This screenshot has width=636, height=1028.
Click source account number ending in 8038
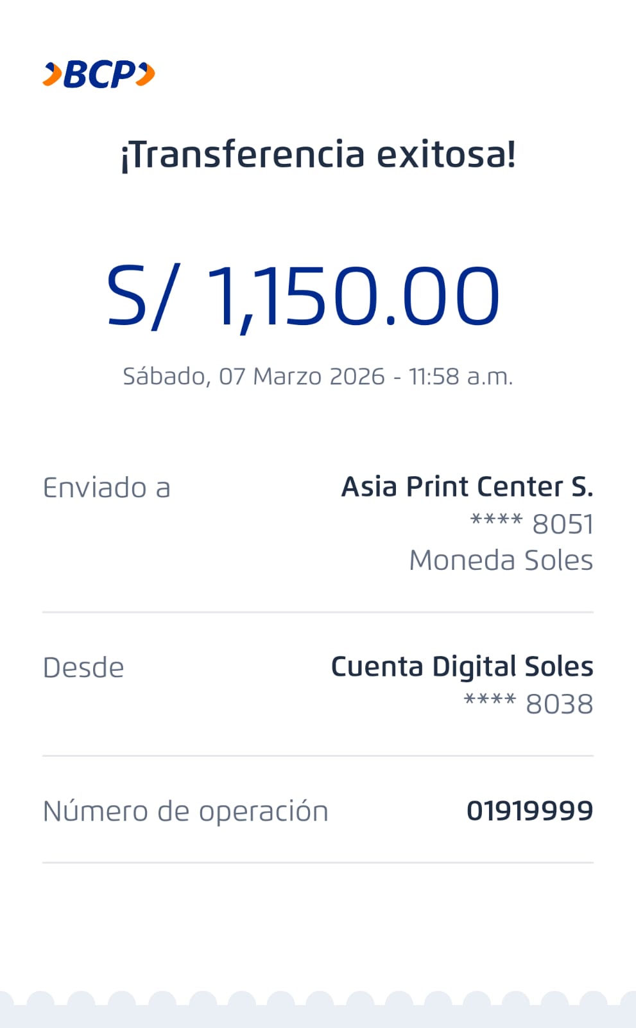click(528, 704)
